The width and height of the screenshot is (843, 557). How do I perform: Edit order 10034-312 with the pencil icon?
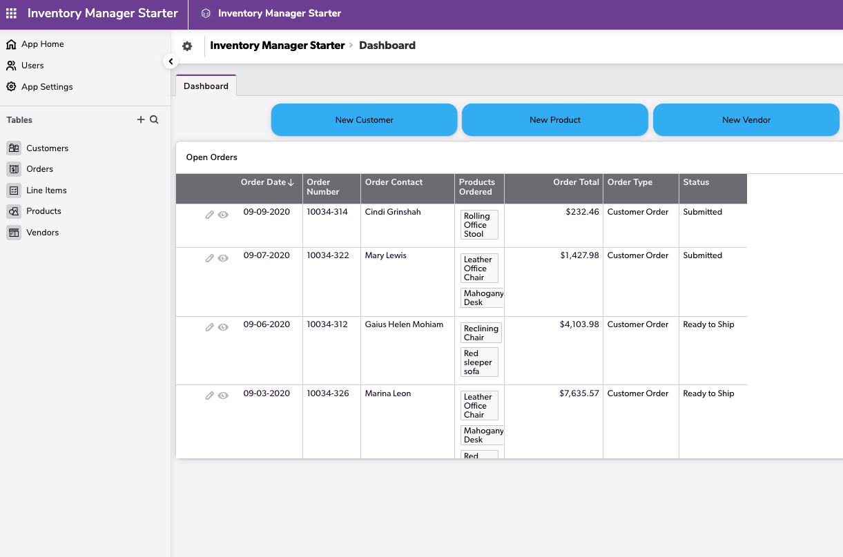(x=209, y=327)
